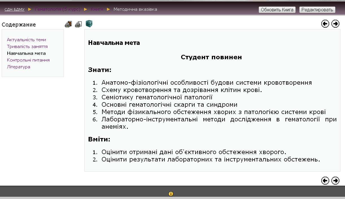This screenshot has height=199, width=345.
Task: Click the Вміти: subheading
Action: 99,139
